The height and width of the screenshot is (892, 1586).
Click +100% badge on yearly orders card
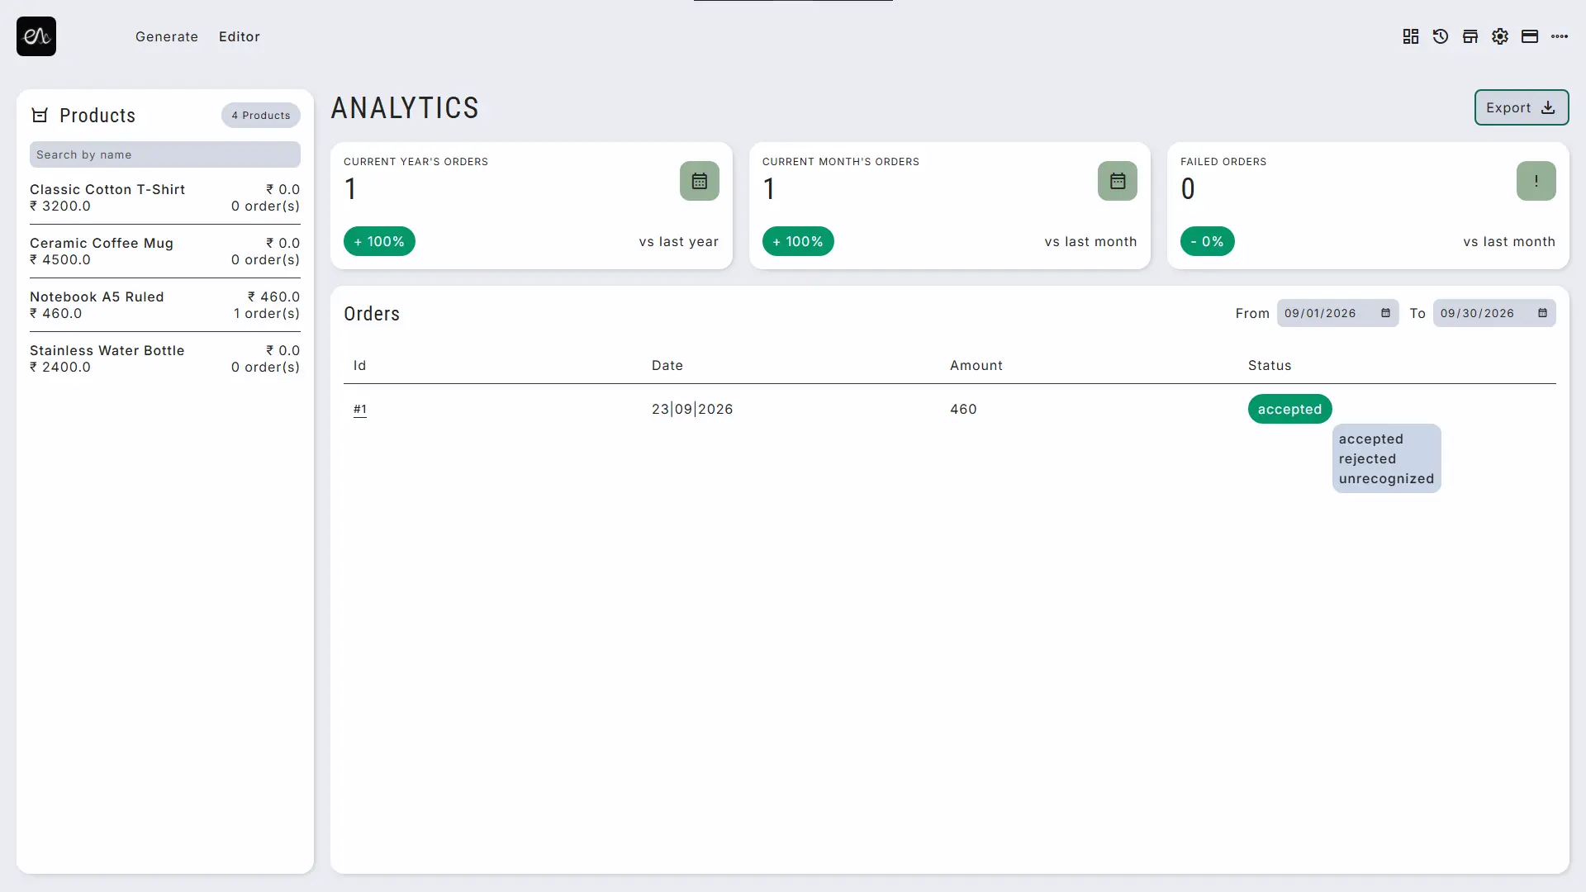click(379, 241)
